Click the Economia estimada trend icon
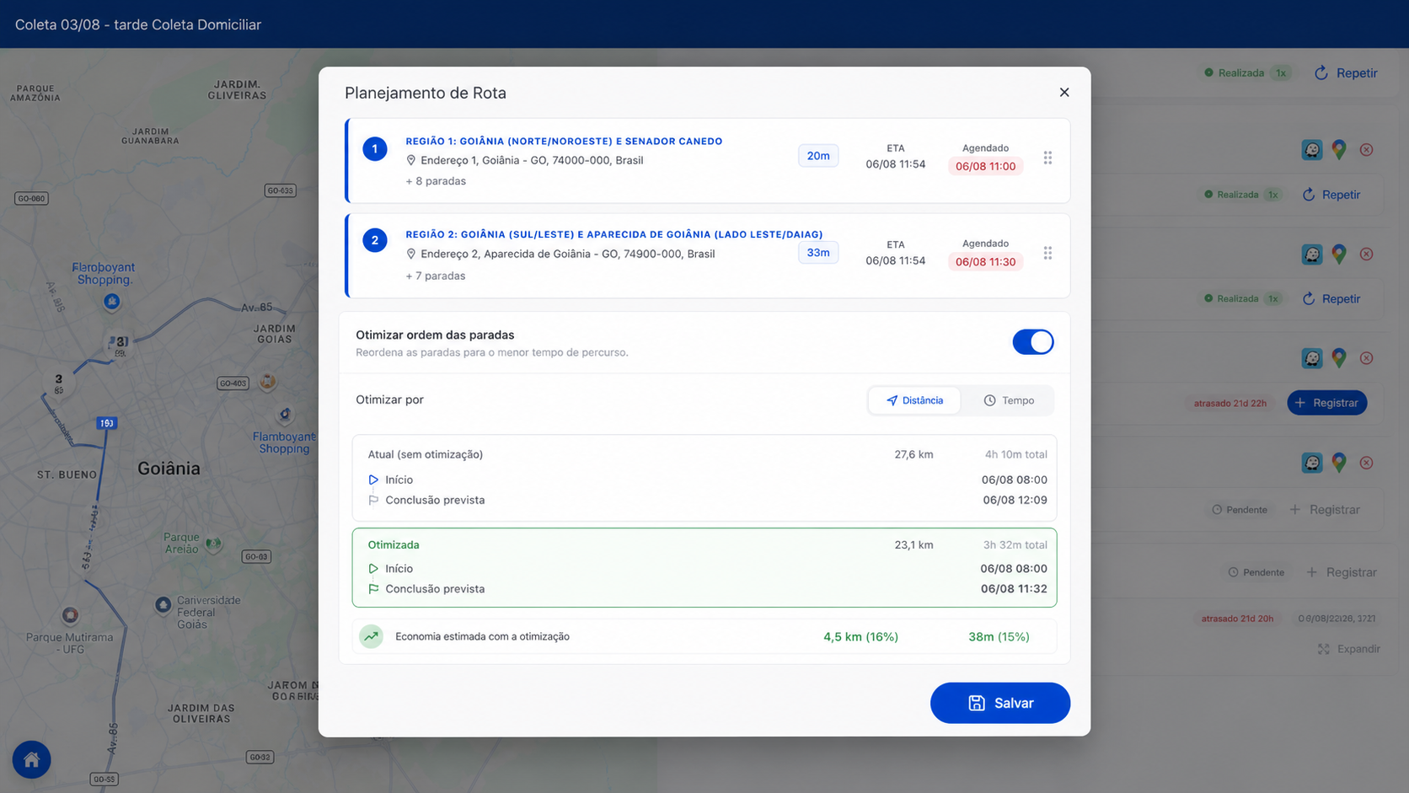 coord(371,636)
